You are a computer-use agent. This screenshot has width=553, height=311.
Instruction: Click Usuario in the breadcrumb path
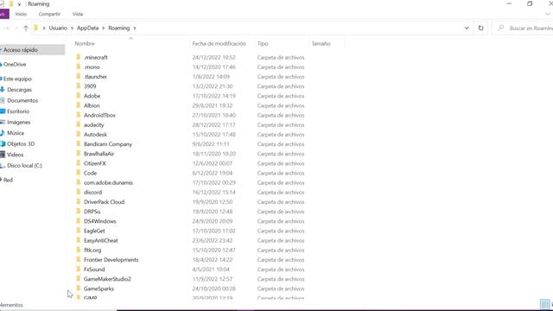pos(58,28)
